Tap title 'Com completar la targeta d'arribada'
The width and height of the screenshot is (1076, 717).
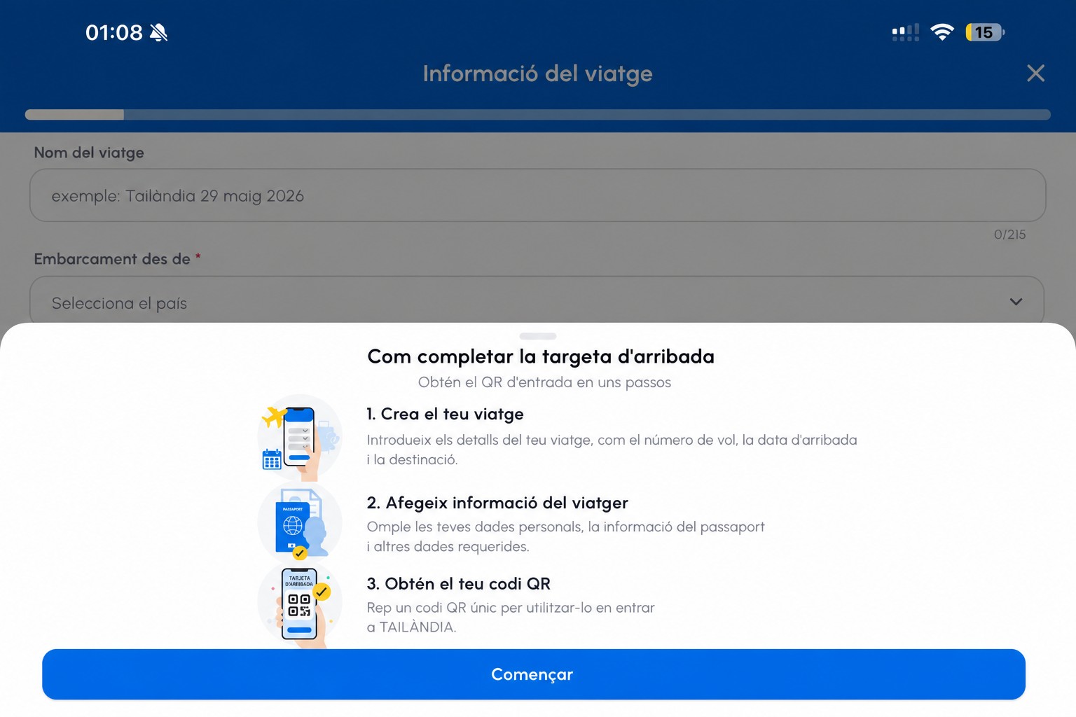click(x=541, y=356)
